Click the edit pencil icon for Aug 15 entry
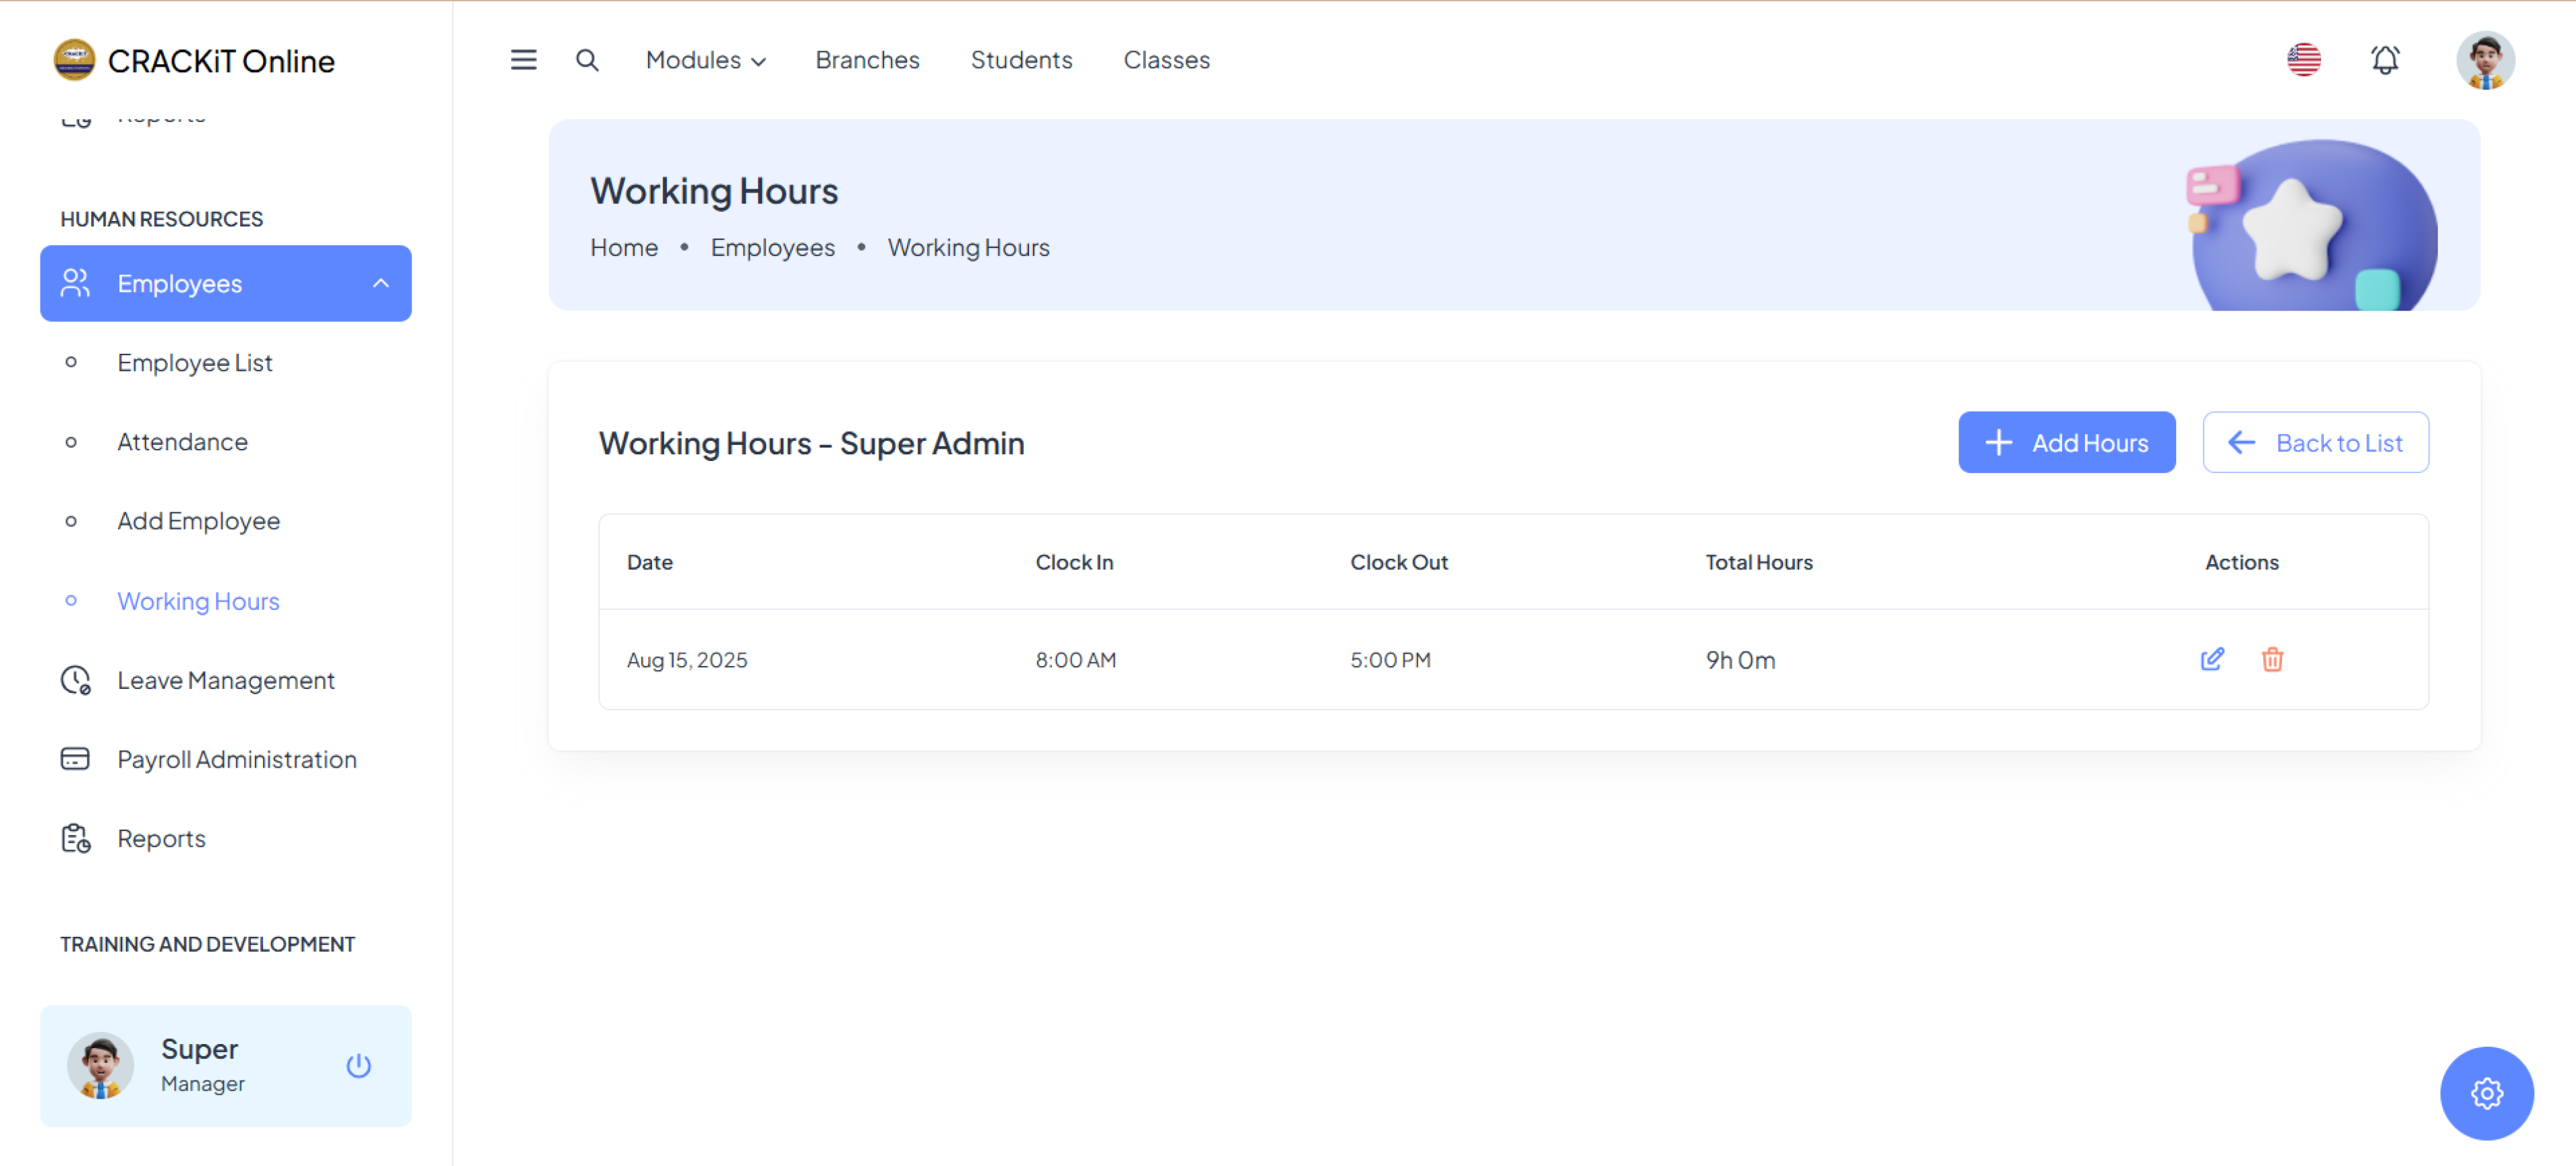Viewport: 2576px width, 1166px height. click(x=2211, y=659)
